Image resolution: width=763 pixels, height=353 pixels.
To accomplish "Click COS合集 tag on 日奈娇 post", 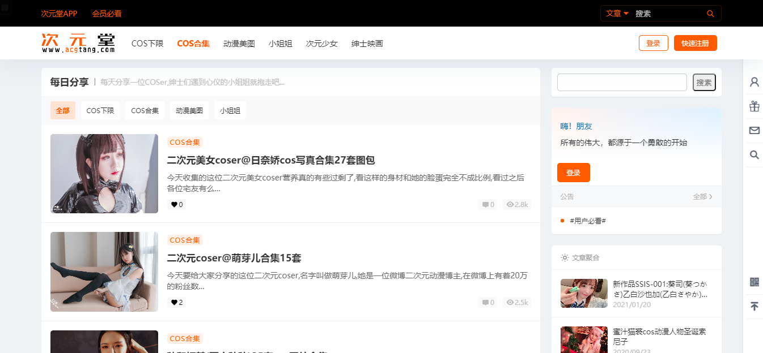I will [185, 143].
